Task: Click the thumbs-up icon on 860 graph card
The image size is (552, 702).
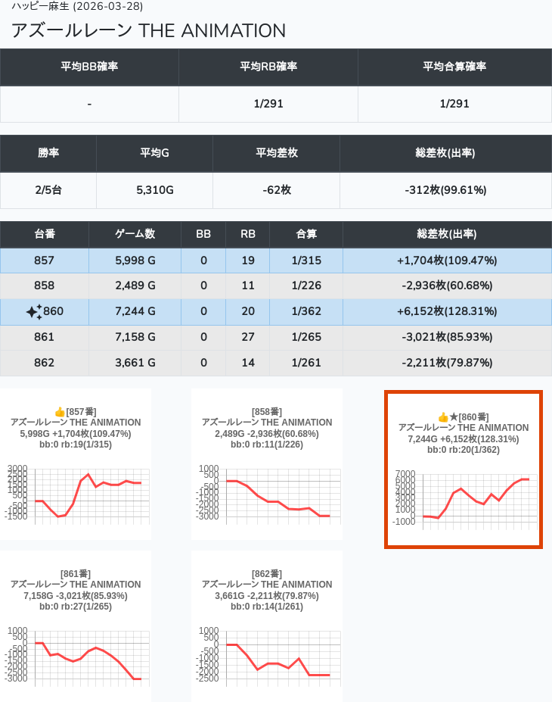Action: [443, 417]
